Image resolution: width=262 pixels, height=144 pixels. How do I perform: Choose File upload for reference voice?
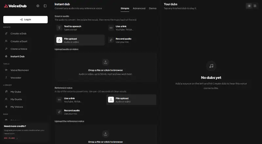coord(131,100)
